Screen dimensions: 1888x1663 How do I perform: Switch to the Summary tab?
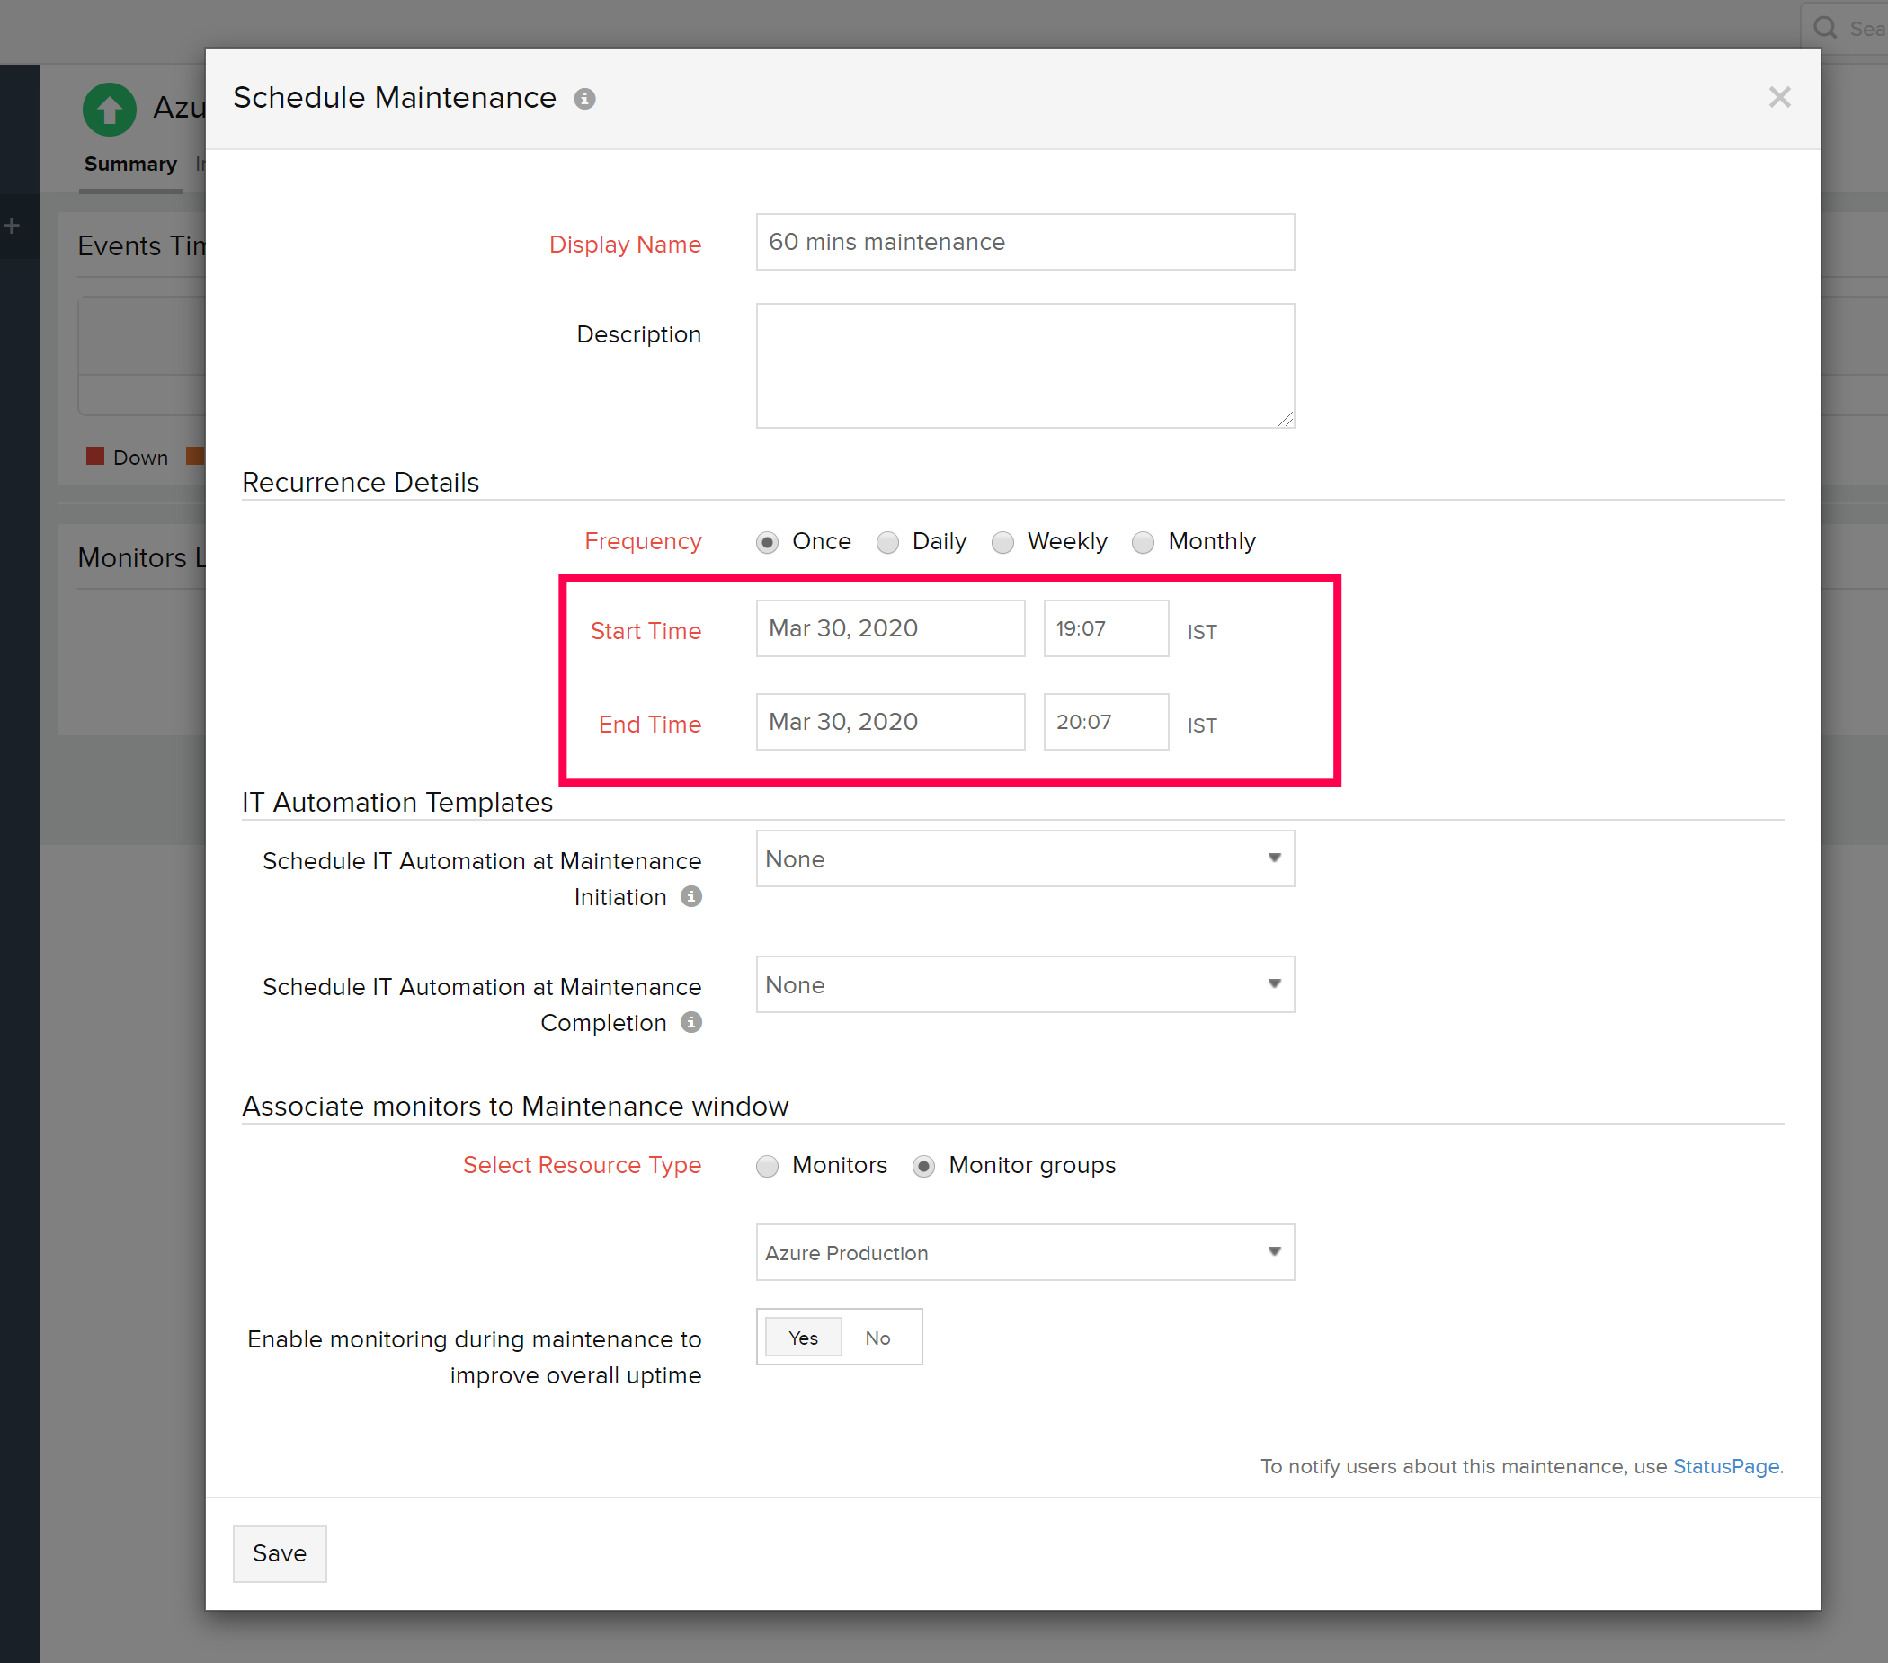click(x=130, y=165)
